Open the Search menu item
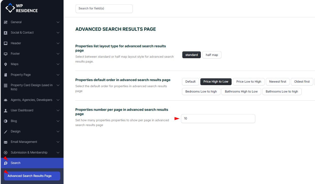This screenshot has height=184, width=315. (x=16, y=163)
